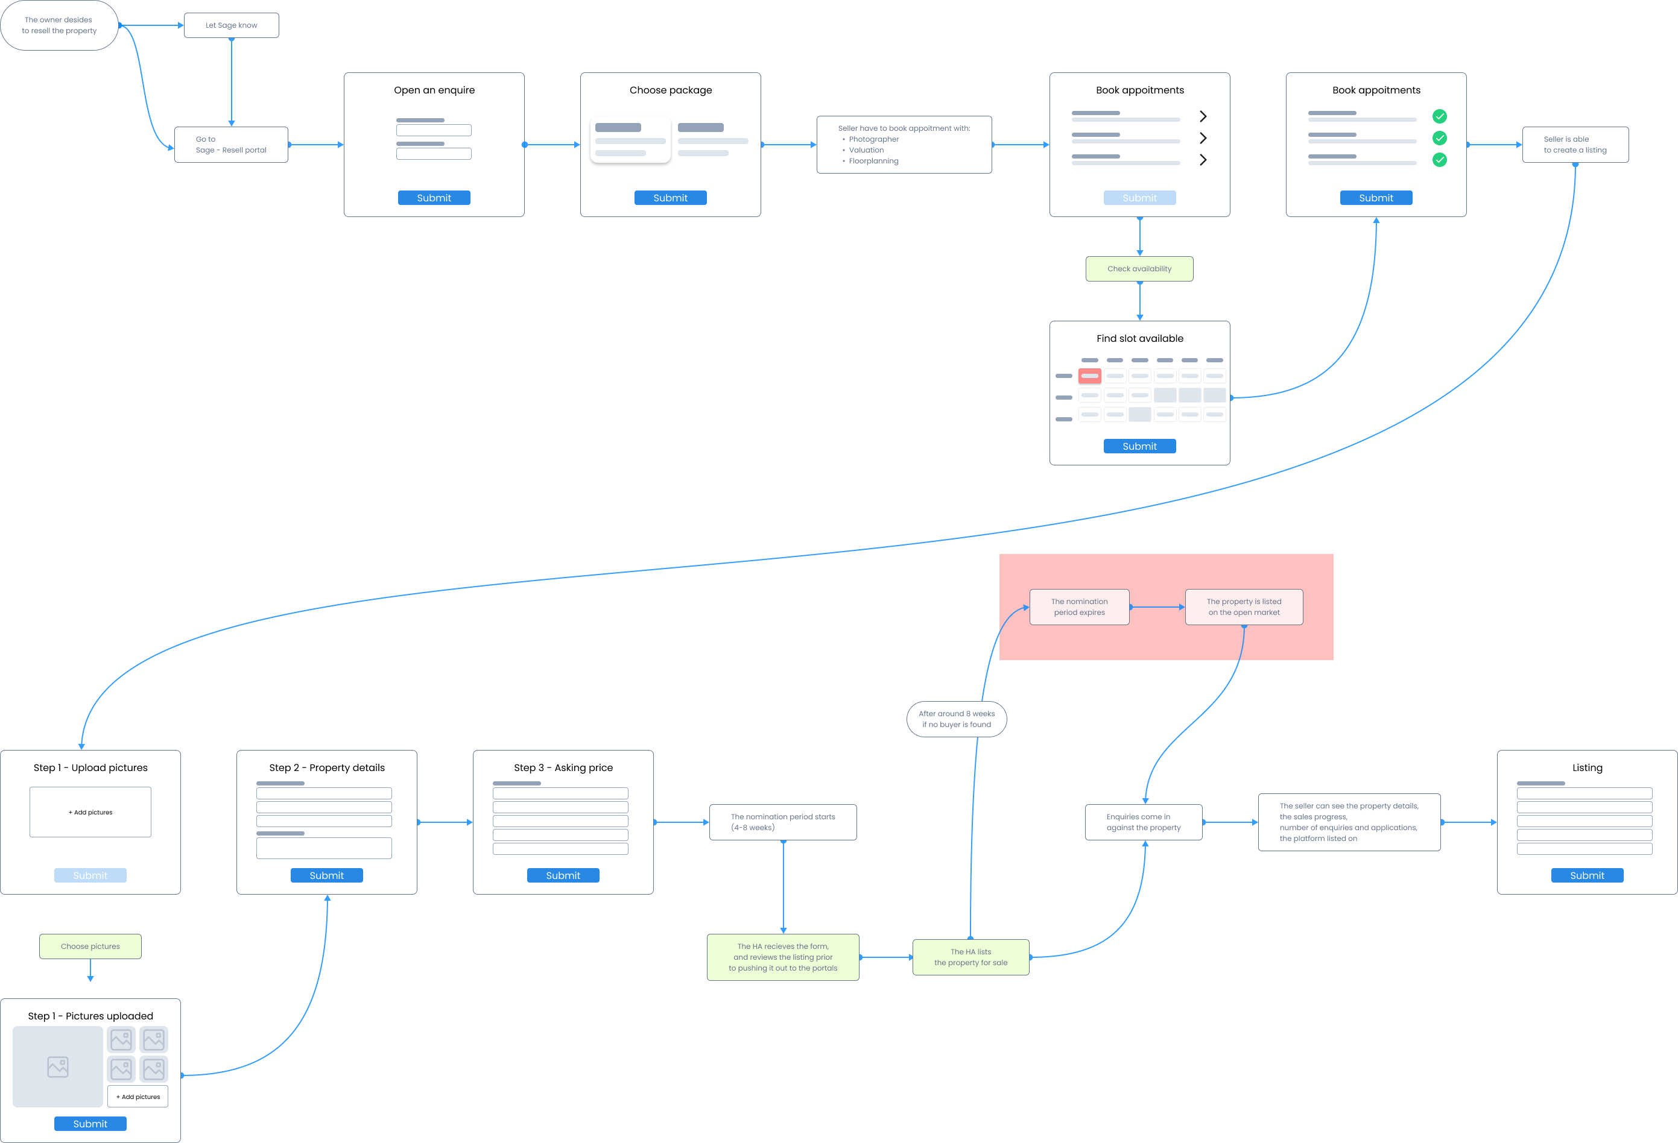The image size is (1678, 1143).
Task: Click the Check availability green box
Action: coord(1139,268)
